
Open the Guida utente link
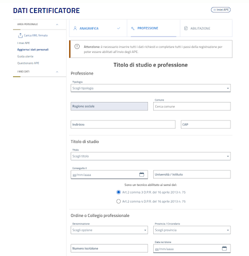coord(26,56)
